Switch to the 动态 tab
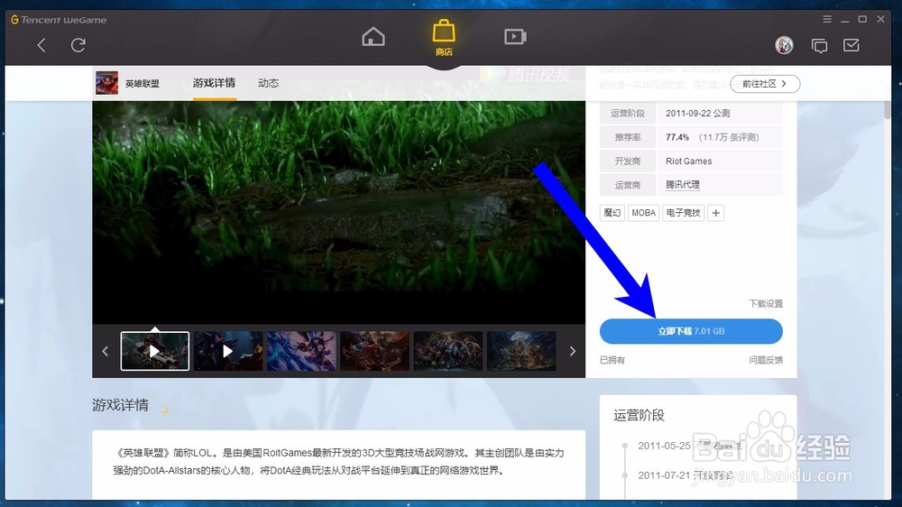This screenshot has width=902, height=507. tap(268, 83)
